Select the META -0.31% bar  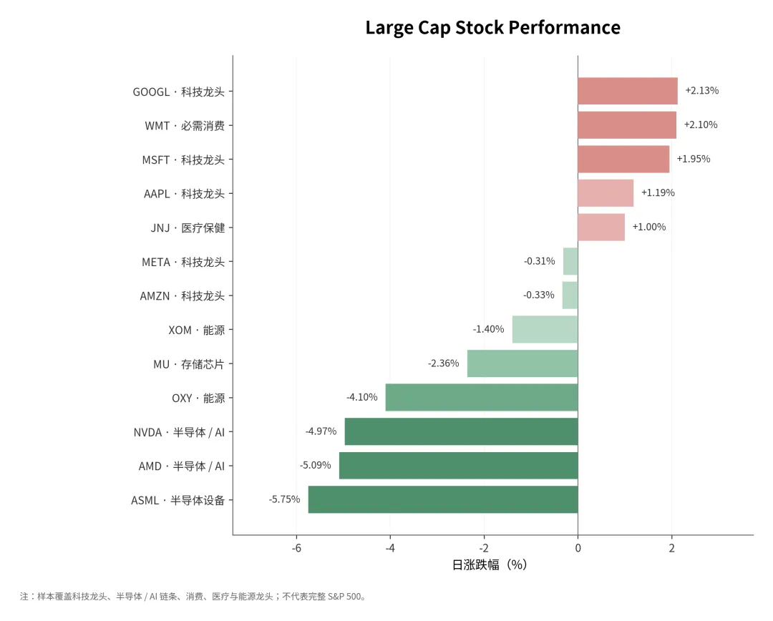[570, 261]
